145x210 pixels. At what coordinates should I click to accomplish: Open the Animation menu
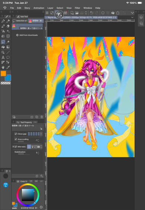(x=39, y=8)
